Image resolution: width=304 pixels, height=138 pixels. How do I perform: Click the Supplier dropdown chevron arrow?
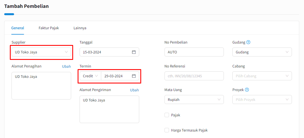(x=66, y=52)
